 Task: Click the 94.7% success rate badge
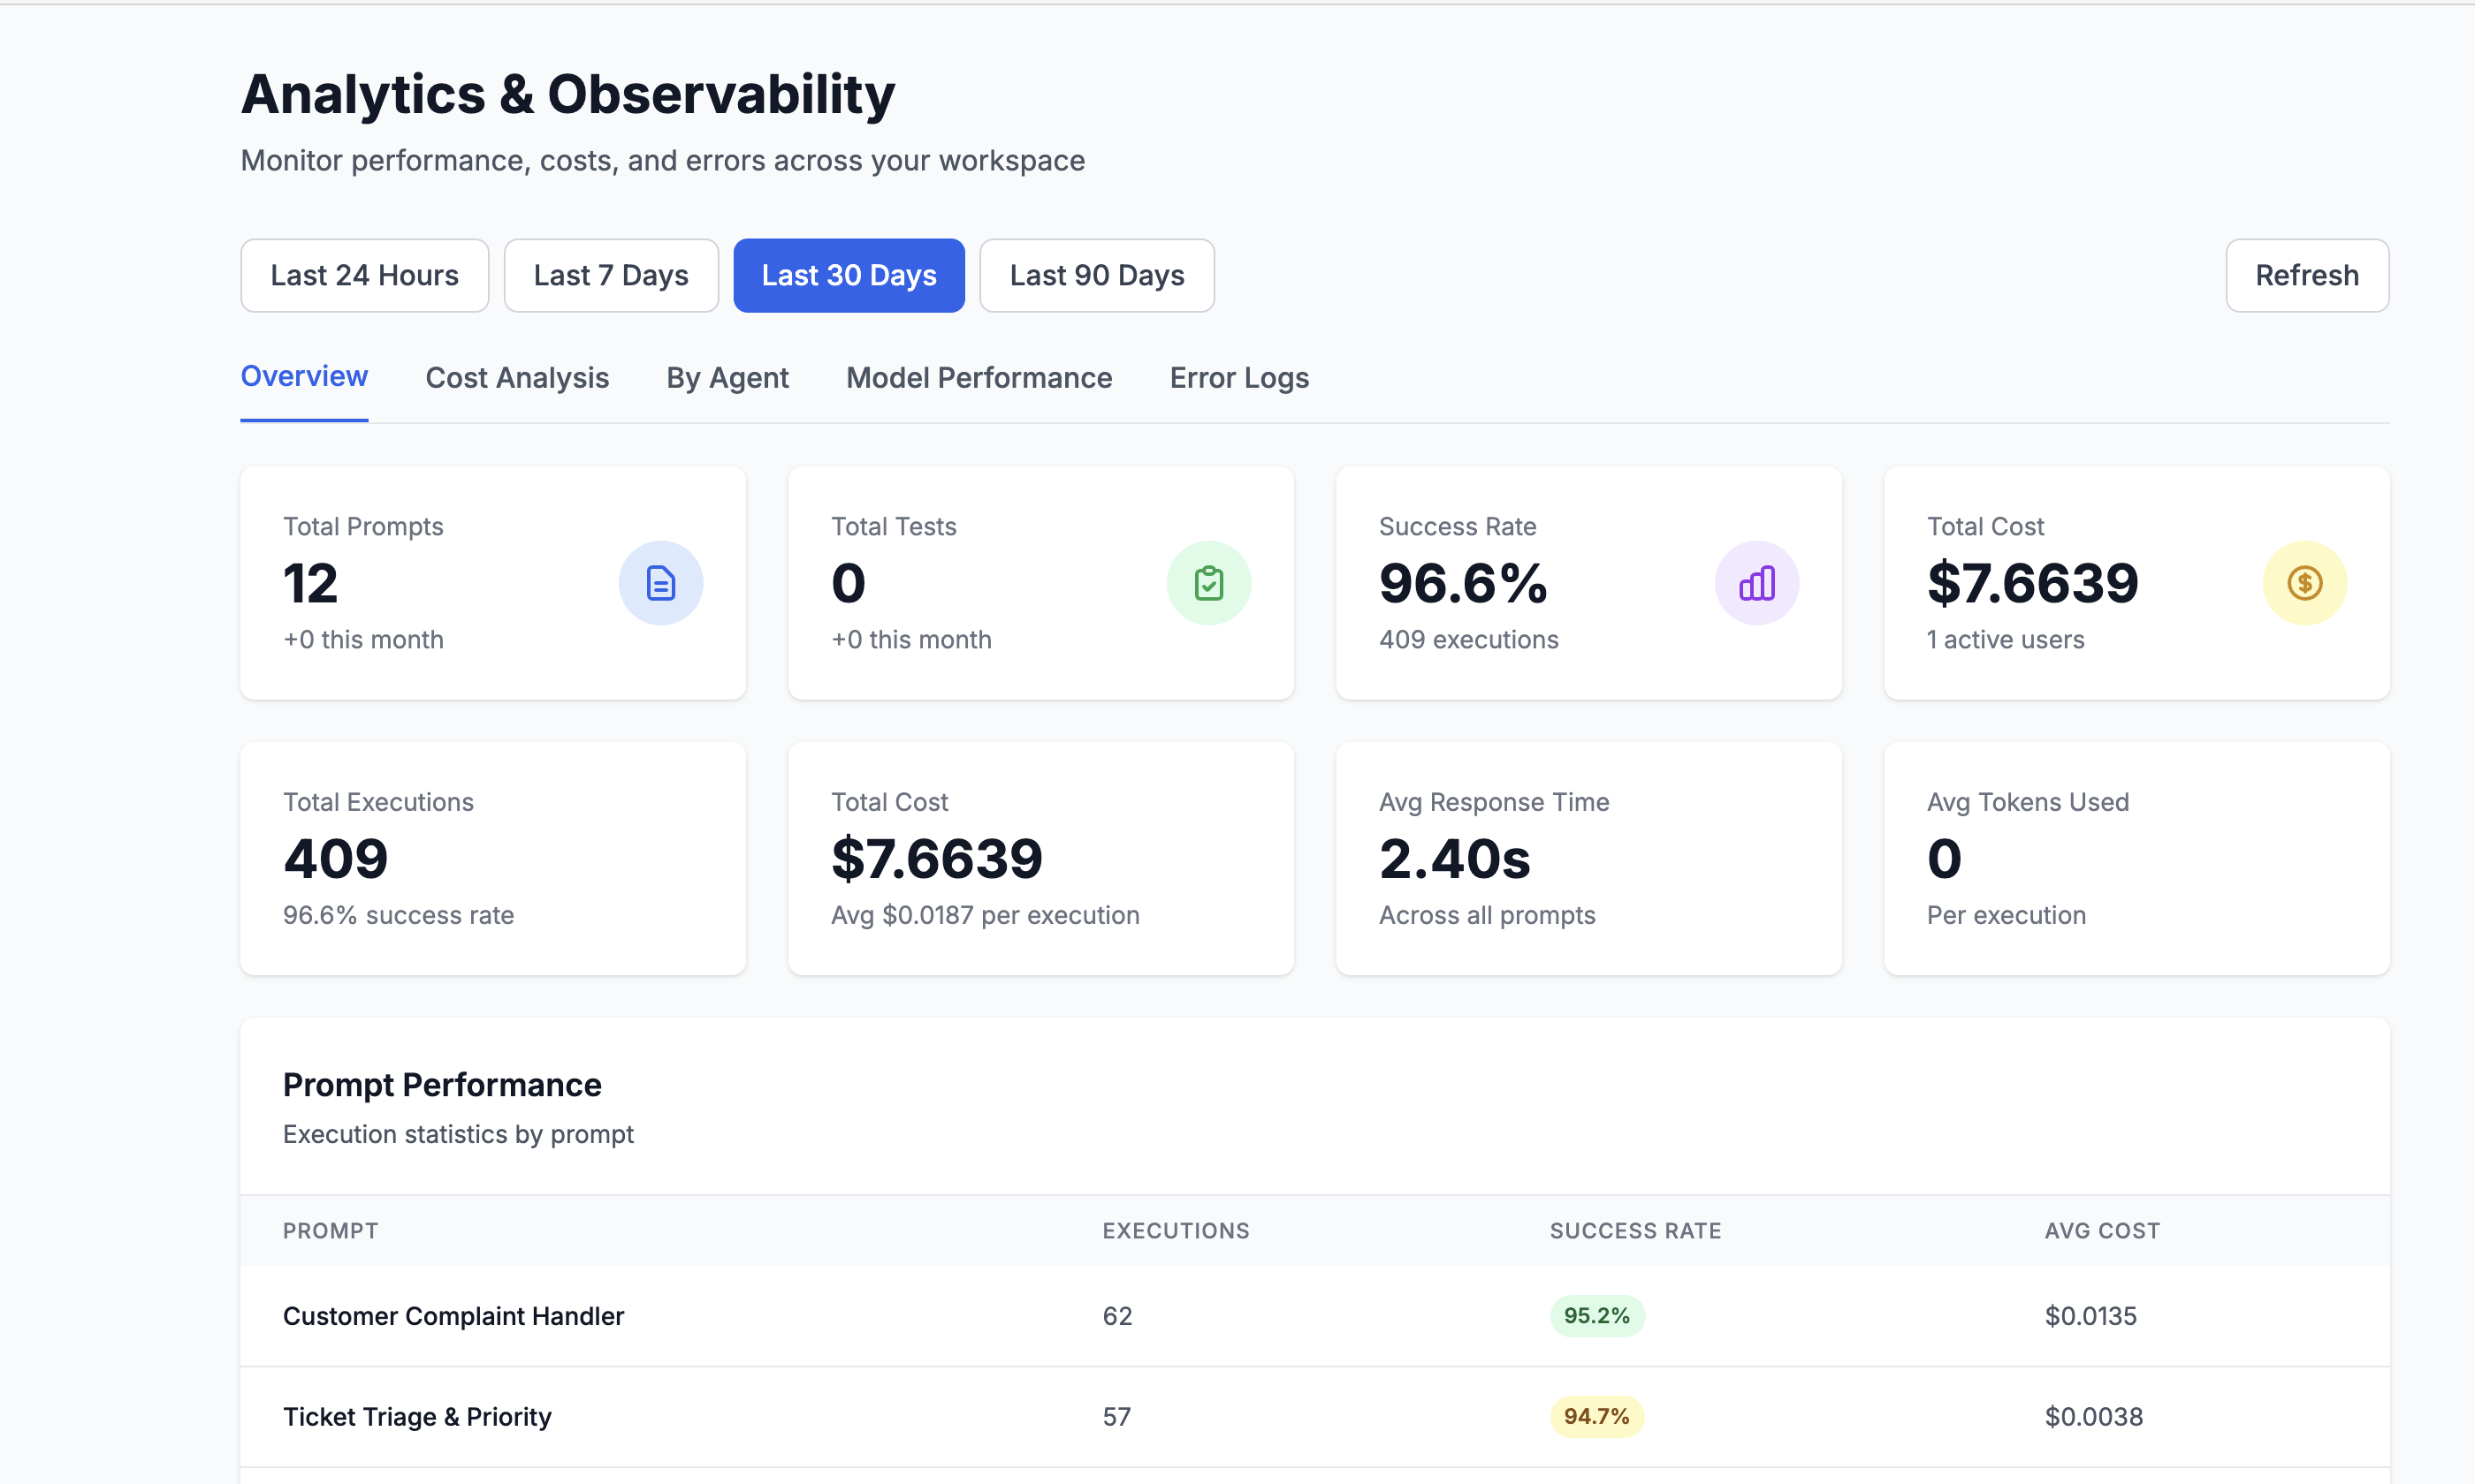click(x=1596, y=1416)
